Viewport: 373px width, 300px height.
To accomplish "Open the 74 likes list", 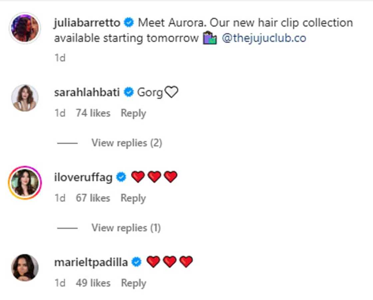I will click(93, 113).
